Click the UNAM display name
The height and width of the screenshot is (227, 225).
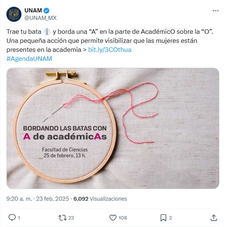click(x=33, y=11)
